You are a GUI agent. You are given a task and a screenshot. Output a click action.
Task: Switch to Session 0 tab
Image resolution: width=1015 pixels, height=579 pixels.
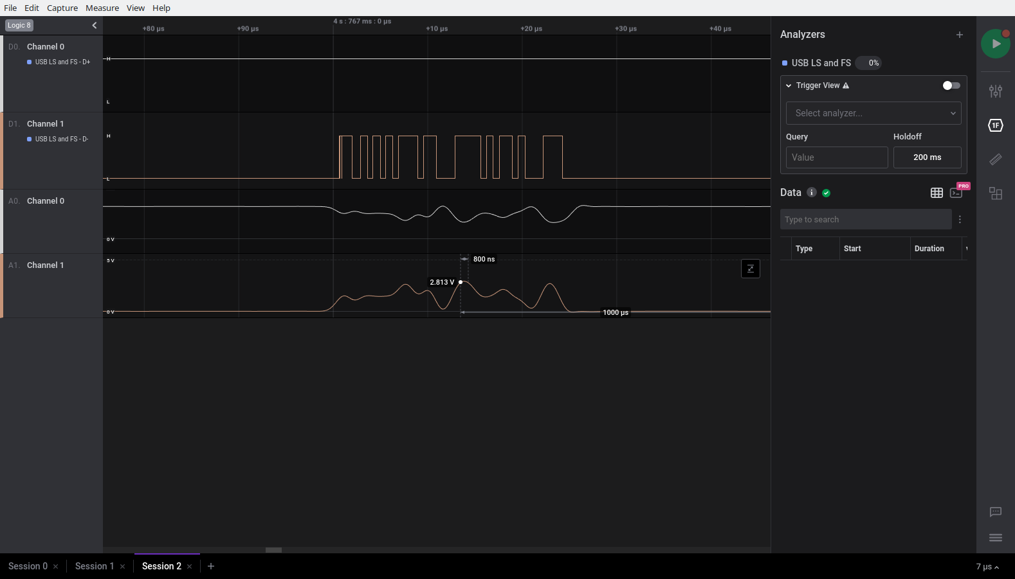point(28,566)
